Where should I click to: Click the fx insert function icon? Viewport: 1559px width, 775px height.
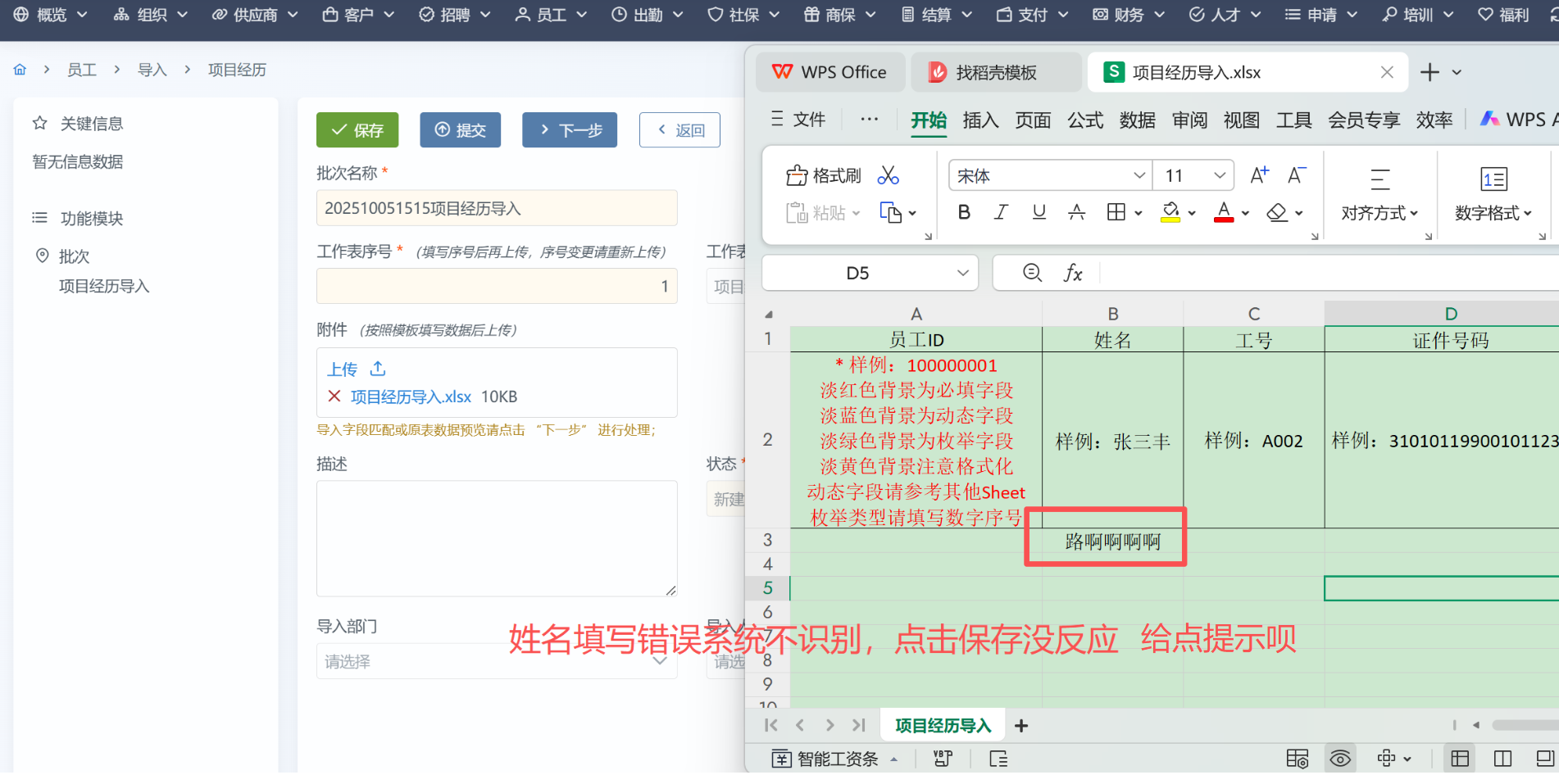(x=1073, y=274)
